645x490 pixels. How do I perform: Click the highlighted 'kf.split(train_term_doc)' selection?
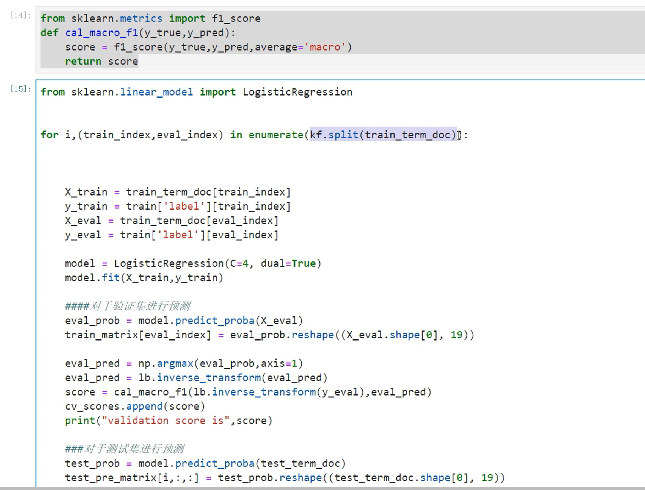point(382,135)
